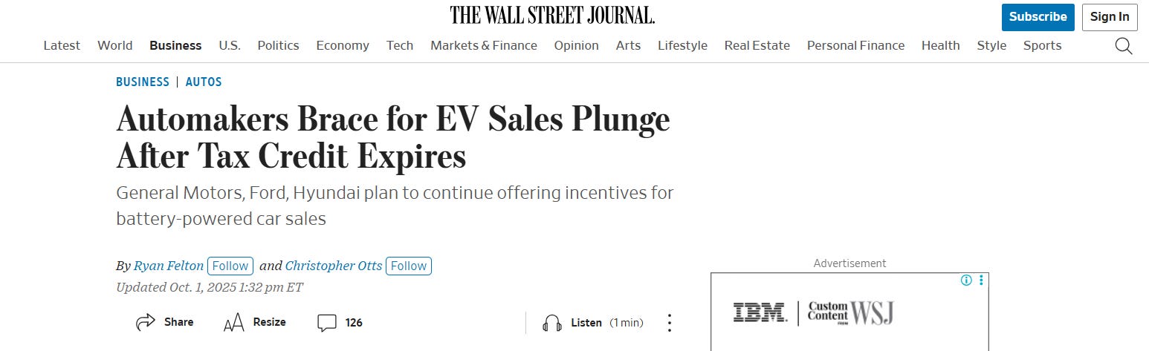Open the three-dot more options menu

pyautogui.click(x=669, y=323)
